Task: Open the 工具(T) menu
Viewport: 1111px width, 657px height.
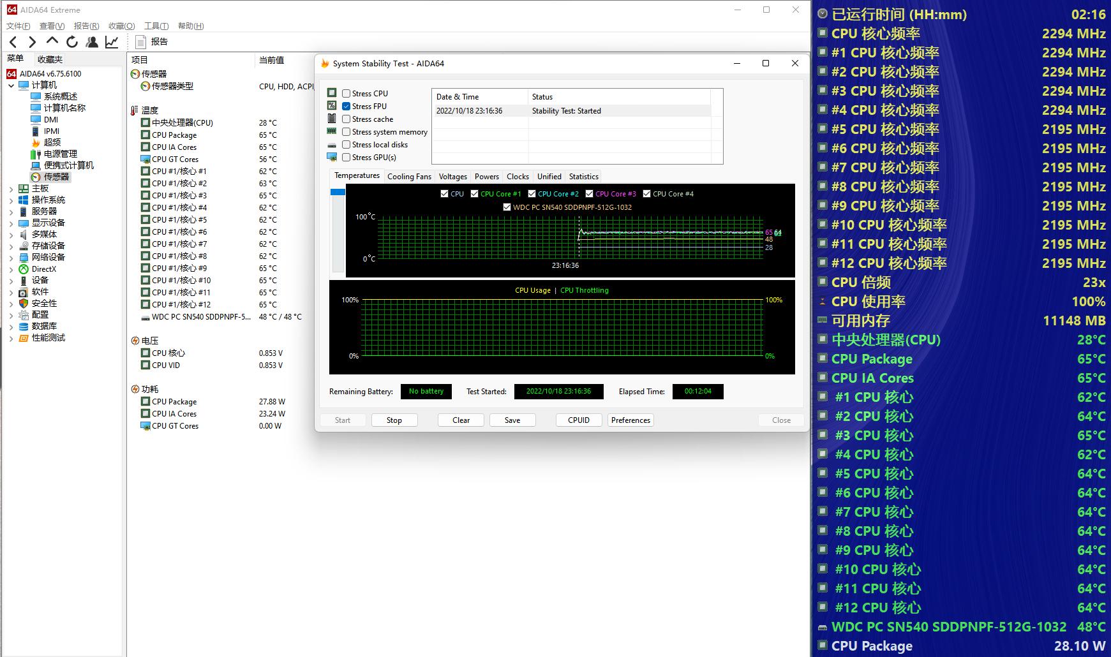Action: pyautogui.click(x=156, y=26)
